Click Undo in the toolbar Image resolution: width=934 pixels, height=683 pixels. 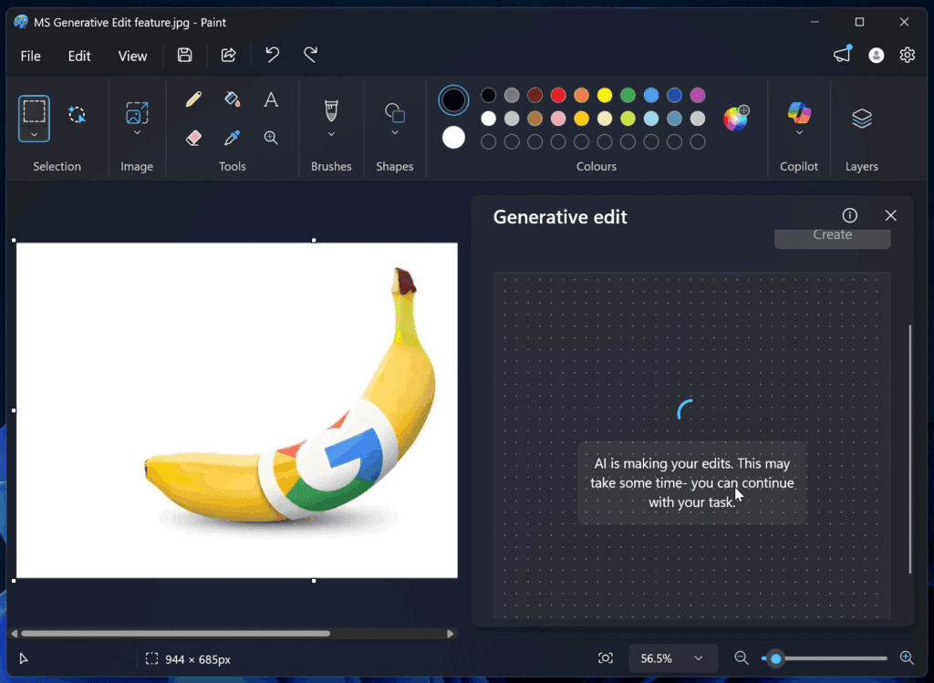(x=271, y=55)
